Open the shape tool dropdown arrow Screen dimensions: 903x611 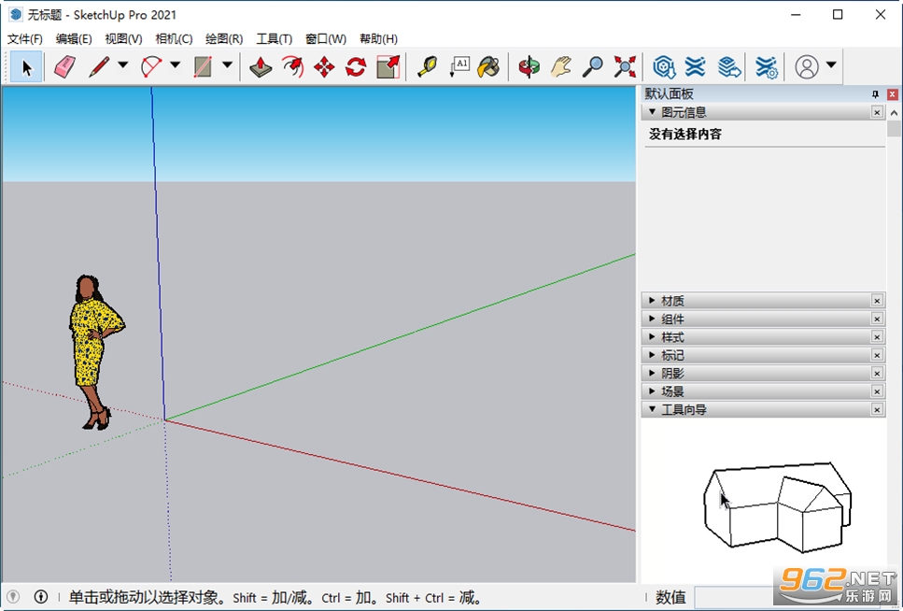[x=228, y=65]
